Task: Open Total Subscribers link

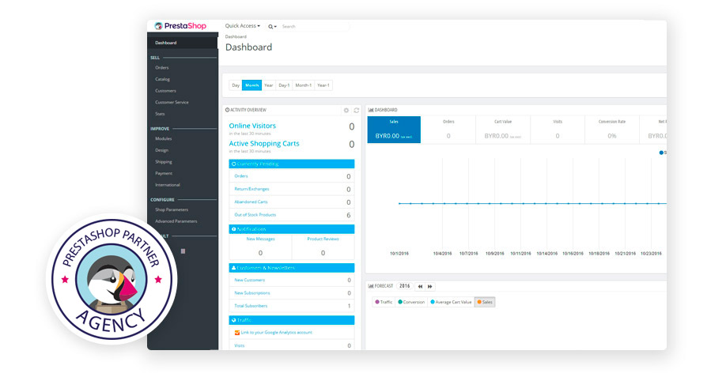Action: point(251,306)
